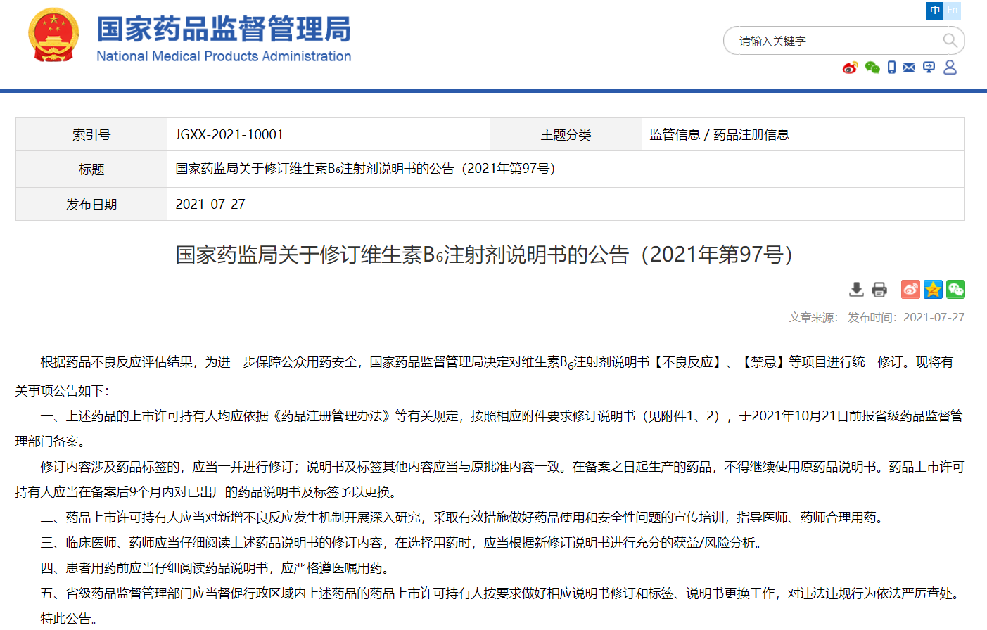Click the 国家药品监督管理局 site title

coord(224,30)
